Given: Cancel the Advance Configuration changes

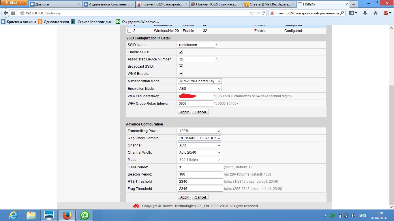Looking at the screenshot, I should pyautogui.click(x=200, y=197).
